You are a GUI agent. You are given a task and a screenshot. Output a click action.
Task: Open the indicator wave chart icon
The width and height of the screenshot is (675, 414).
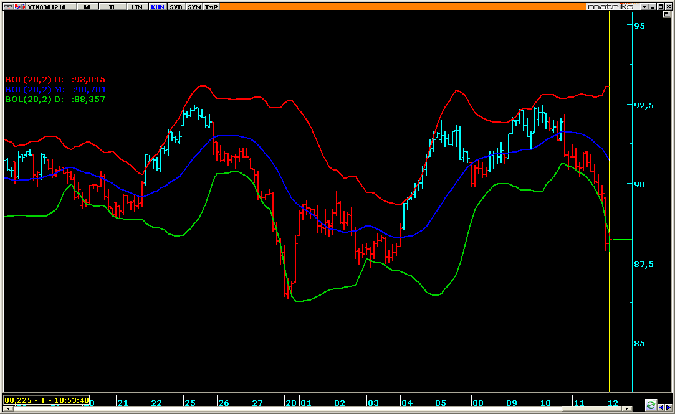pyautogui.click(x=20, y=6)
